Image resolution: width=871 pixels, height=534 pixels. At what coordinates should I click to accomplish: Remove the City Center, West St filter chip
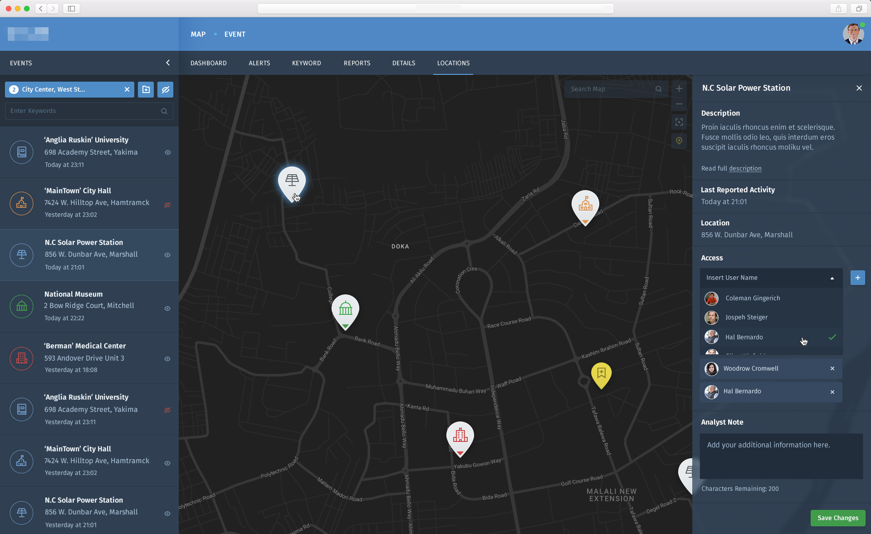pos(127,89)
